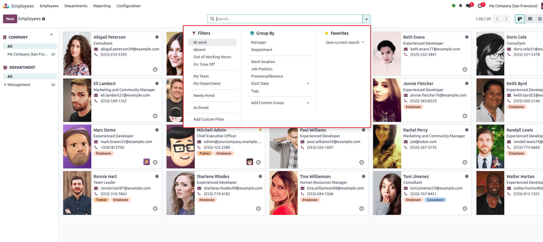Toggle the On Time Off filter
Image resolution: width=543 pixels, height=242 pixels.
pyautogui.click(x=212, y=64)
